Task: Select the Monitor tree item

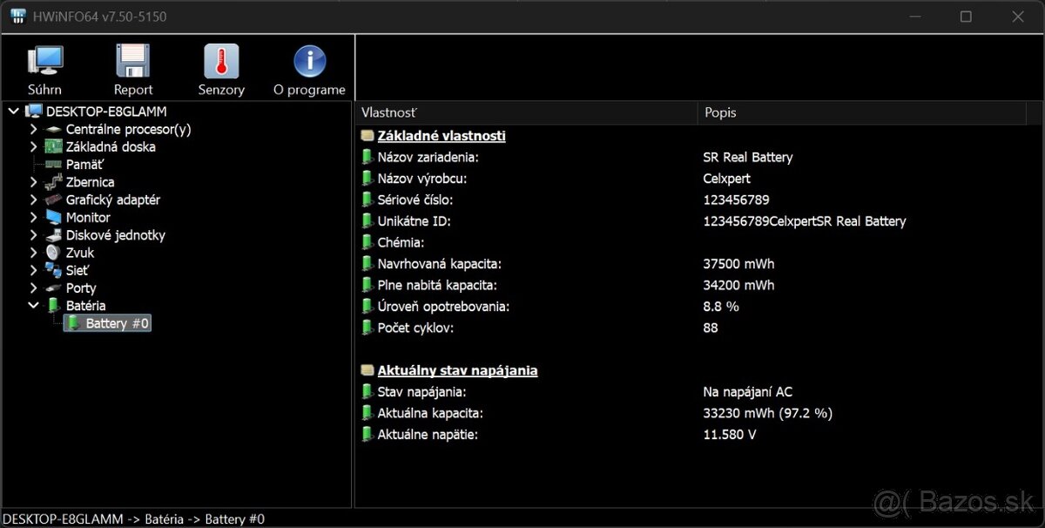Action: point(88,218)
